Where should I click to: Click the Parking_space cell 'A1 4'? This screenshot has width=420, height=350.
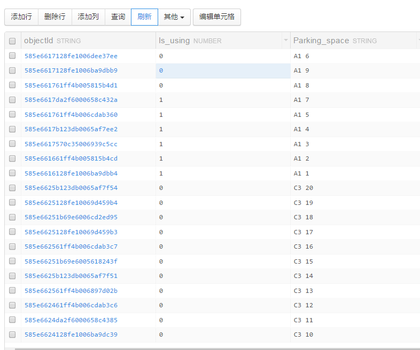[355, 130]
